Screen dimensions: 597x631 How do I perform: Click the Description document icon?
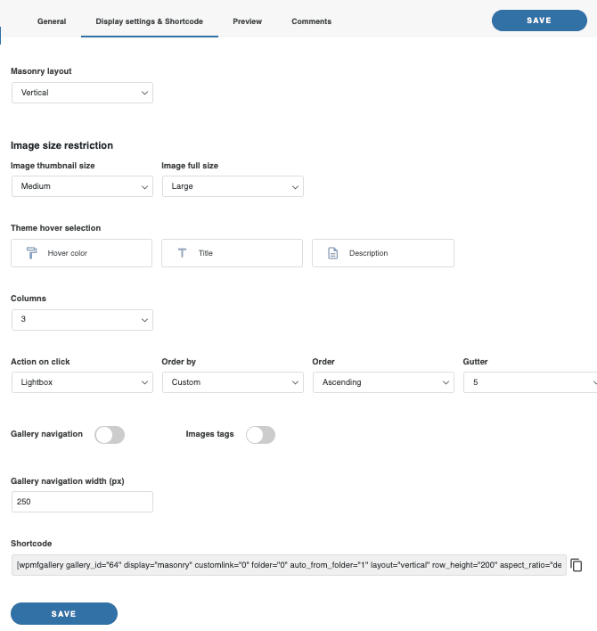pyautogui.click(x=332, y=253)
